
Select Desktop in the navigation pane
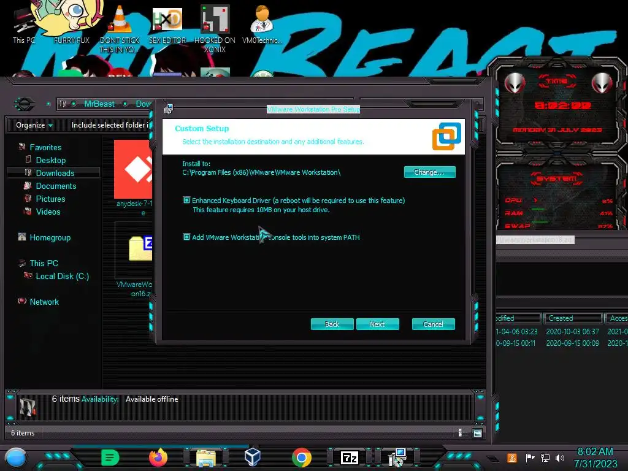pos(50,160)
